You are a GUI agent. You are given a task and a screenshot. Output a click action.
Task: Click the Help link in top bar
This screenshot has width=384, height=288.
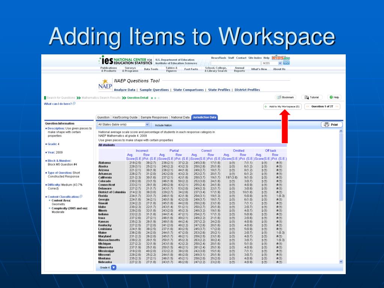267,58
